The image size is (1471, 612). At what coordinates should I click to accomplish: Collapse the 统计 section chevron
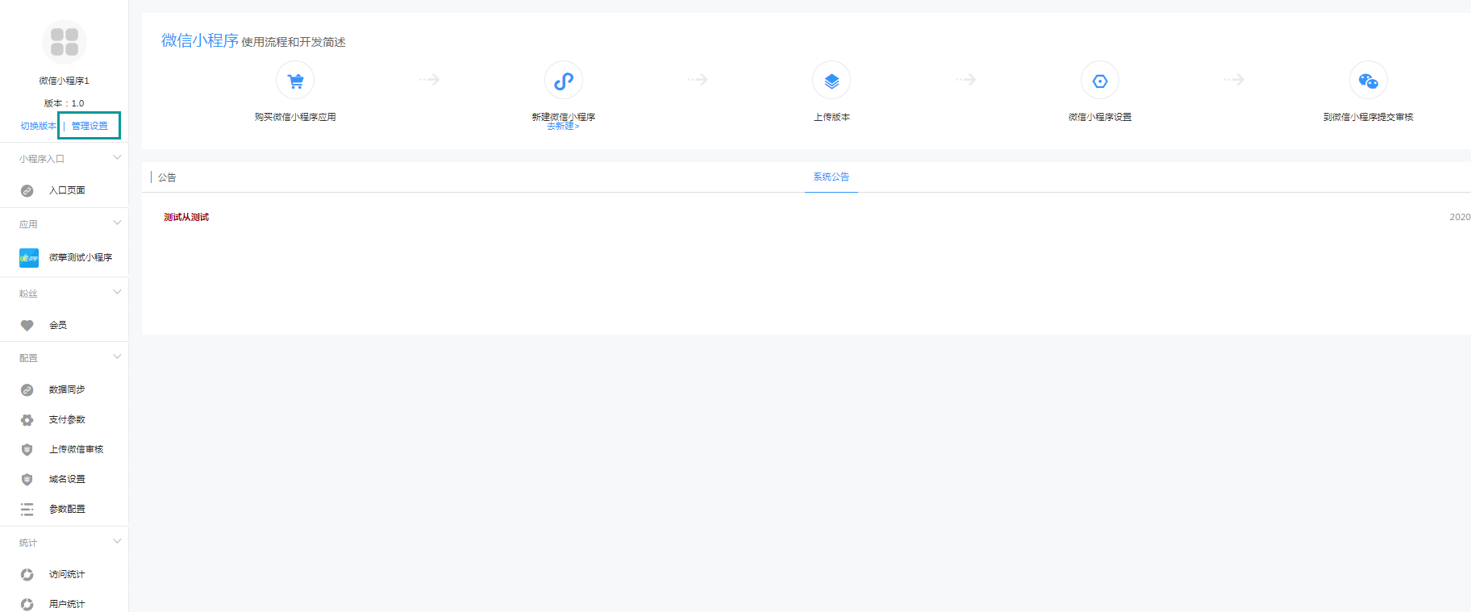pos(117,541)
